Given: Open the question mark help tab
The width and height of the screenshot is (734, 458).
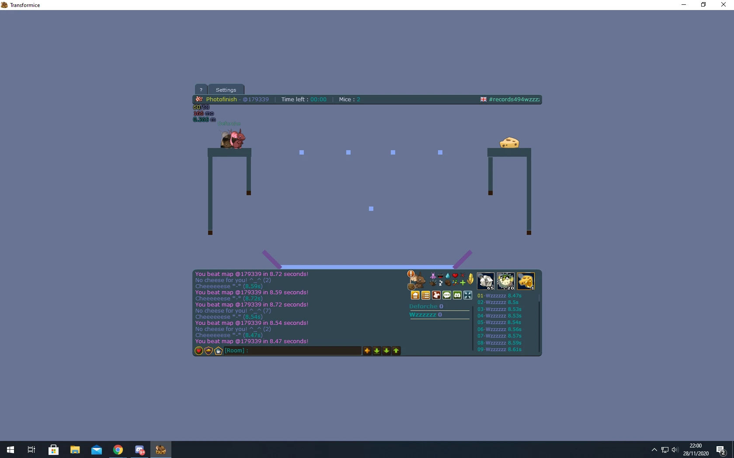Looking at the screenshot, I should coord(201,90).
